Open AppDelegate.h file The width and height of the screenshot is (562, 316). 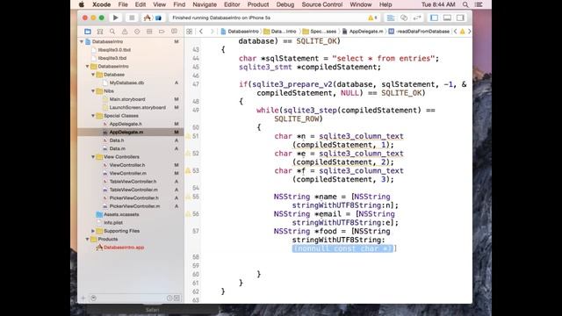coord(126,124)
